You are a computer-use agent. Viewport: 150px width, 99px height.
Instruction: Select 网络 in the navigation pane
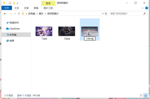(x=10, y=41)
